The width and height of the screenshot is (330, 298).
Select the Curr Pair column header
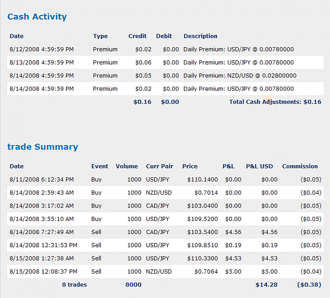tap(159, 166)
